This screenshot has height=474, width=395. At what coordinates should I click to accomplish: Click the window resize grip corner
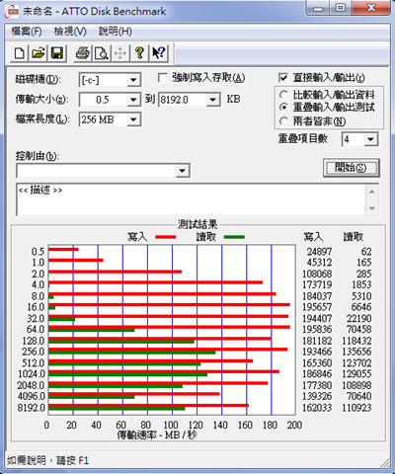[384, 463]
